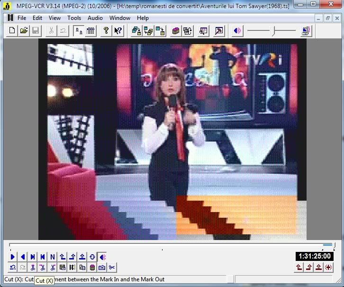Click the New document icon
Viewport: 344px width, 287px height.
tap(13, 31)
